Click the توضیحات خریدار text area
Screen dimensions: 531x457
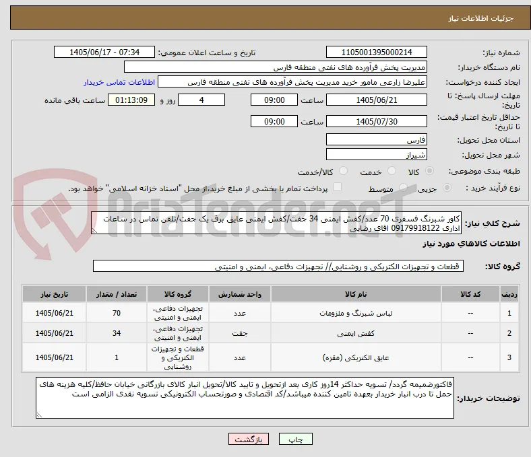pos(245,398)
